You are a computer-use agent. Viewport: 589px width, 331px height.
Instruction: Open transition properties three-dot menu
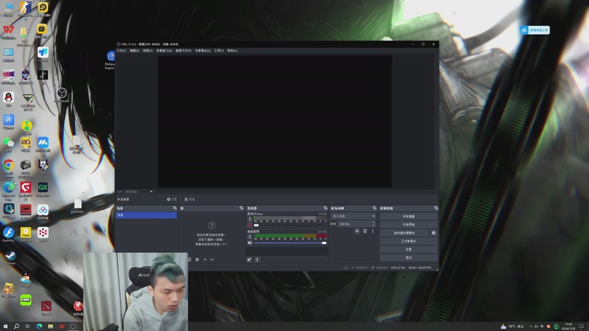tap(373, 231)
